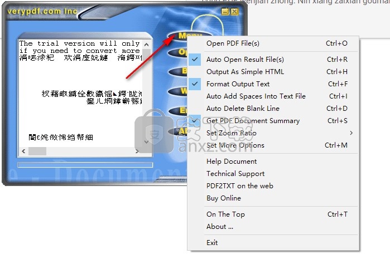The image size is (390, 264).
Task: Toggle Format Output Text option
Action: (273, 84)
